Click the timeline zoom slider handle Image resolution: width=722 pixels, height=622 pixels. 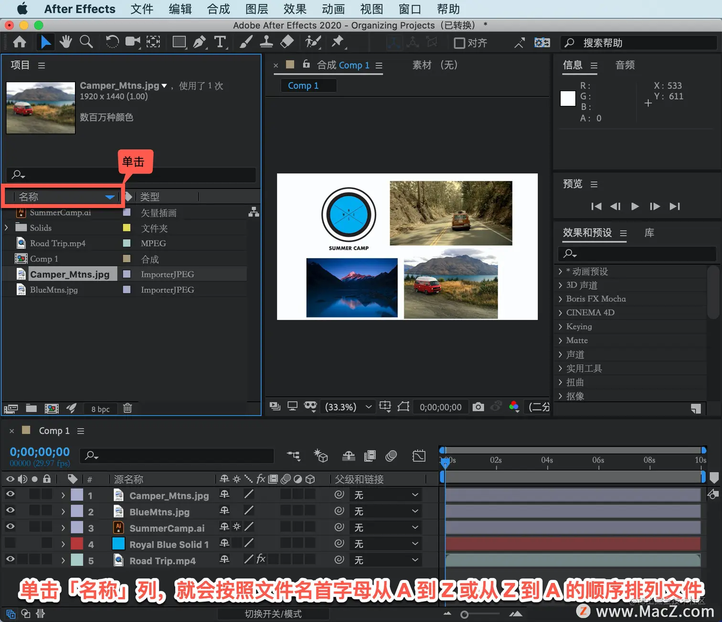[x=464, y=614]
